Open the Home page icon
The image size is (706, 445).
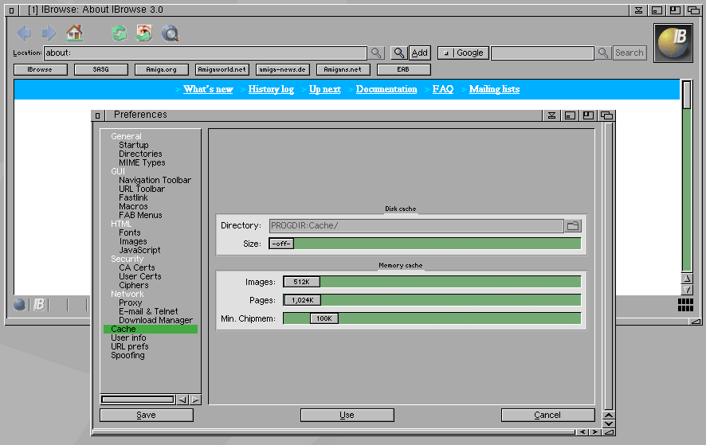(x=74, y=33)
